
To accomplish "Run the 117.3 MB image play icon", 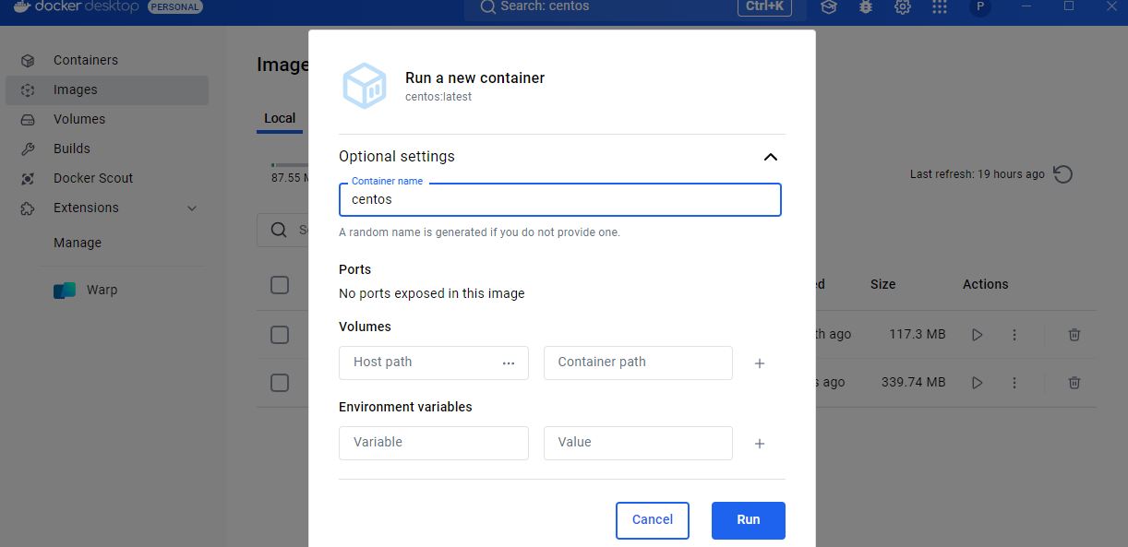I will click(x=978, y=335).
